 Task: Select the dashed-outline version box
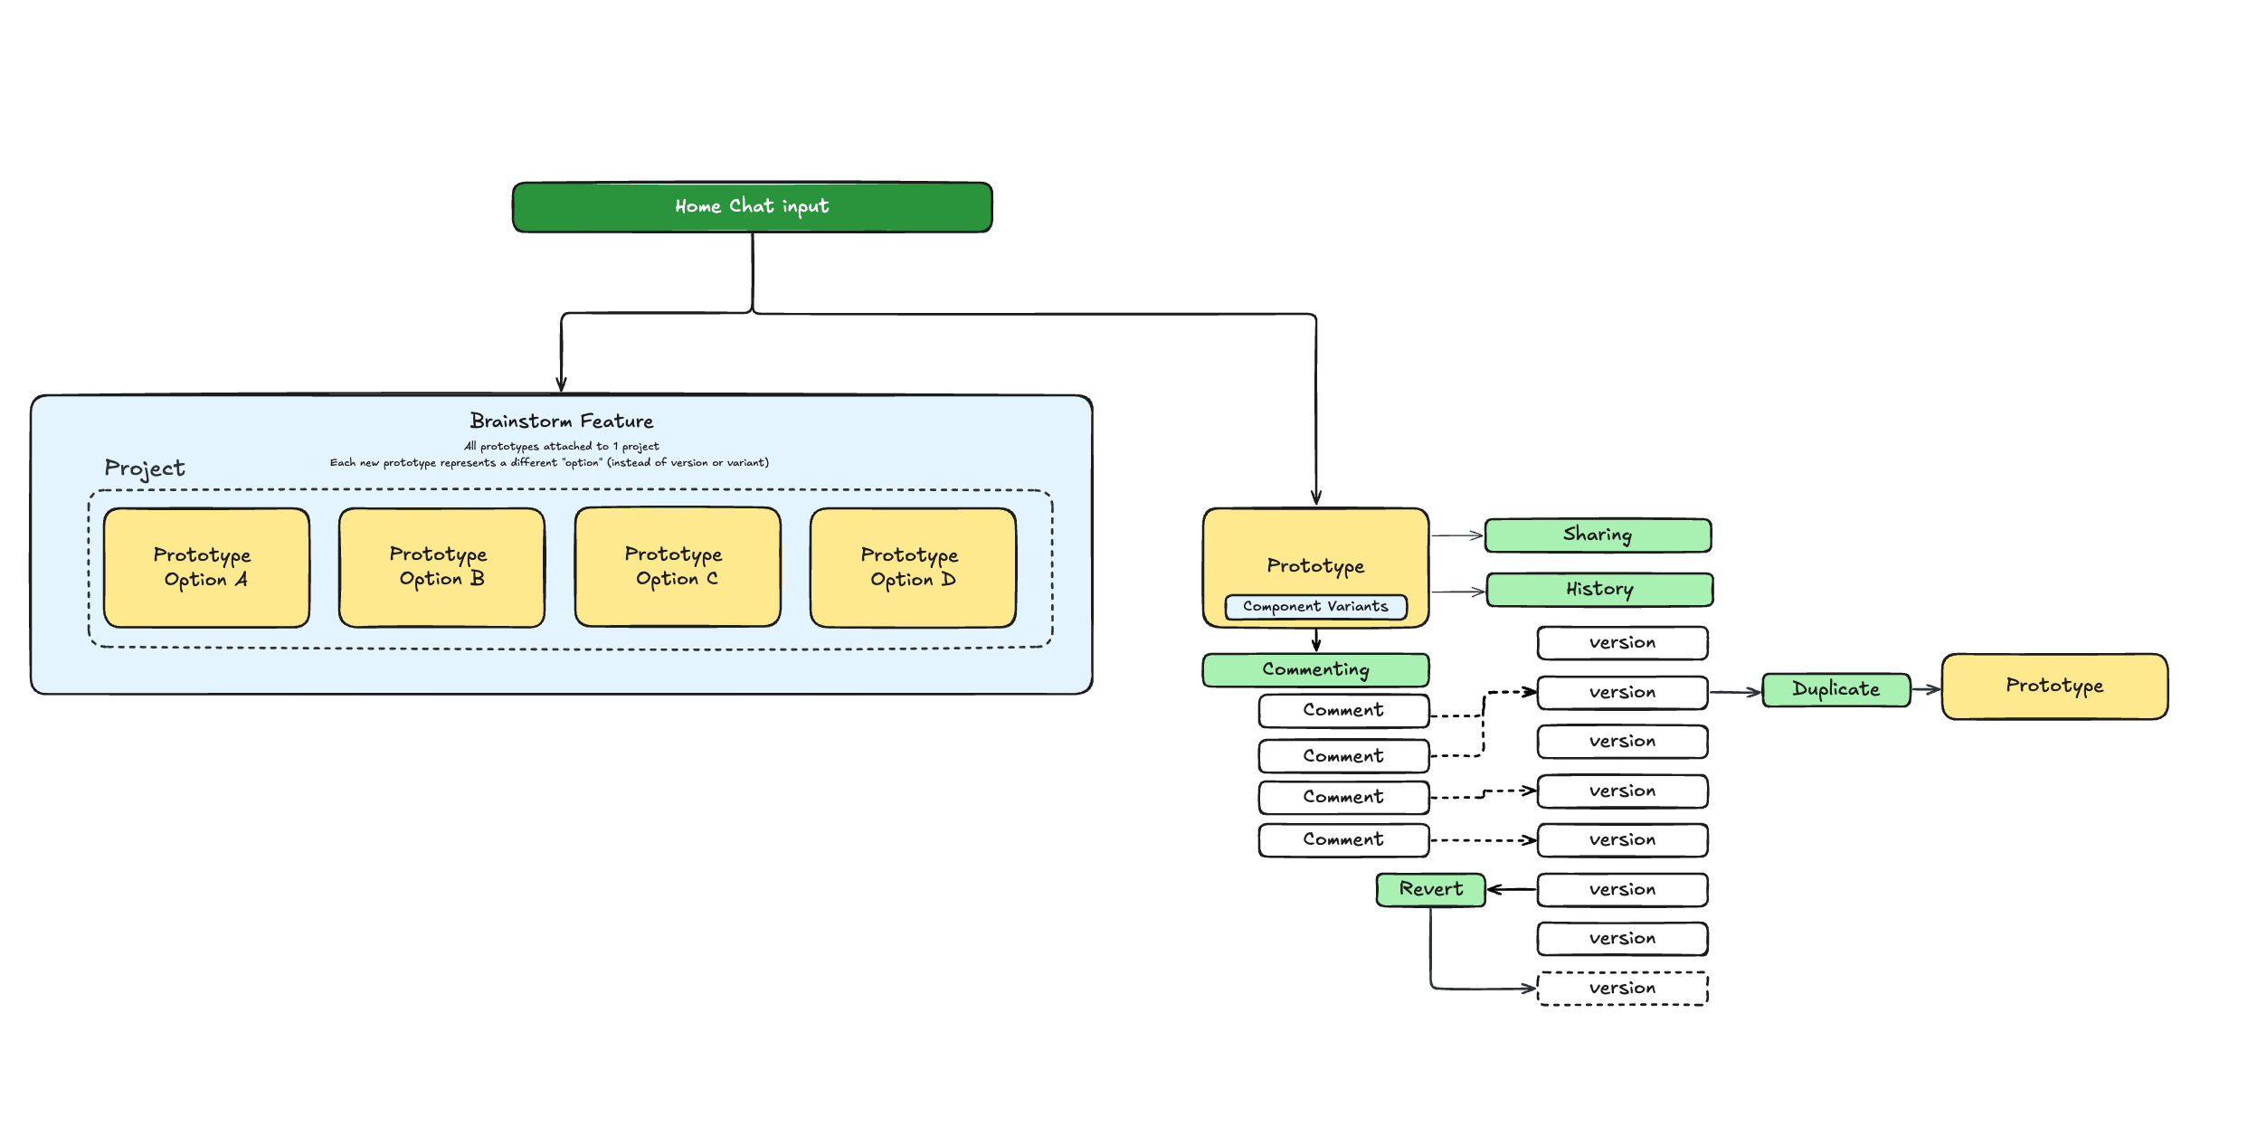1622,989
